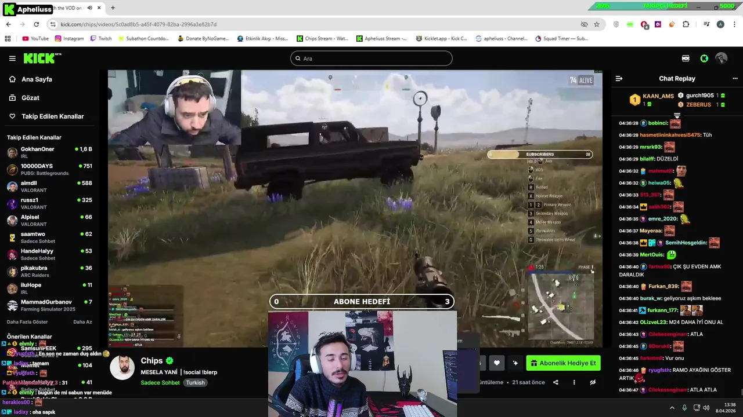The height and width of the screenshot is (417, 743).
Task: Show hidden system tray icons chevron
Action: 672,408
